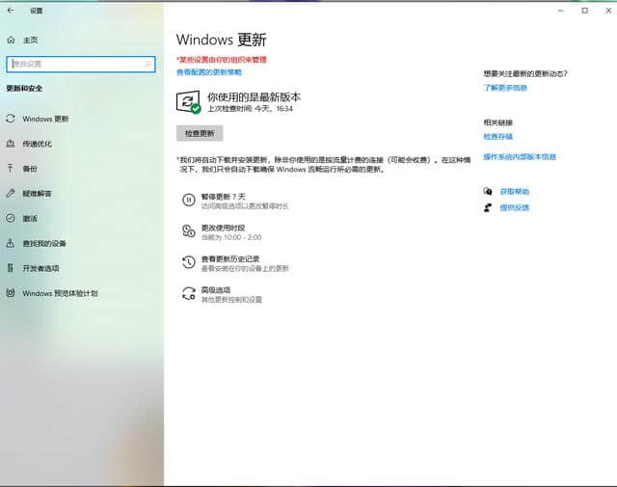This screenshot has height=487, width=617.
Task: Select 传递优化 in the sidebar
Action: coord(37,144)
